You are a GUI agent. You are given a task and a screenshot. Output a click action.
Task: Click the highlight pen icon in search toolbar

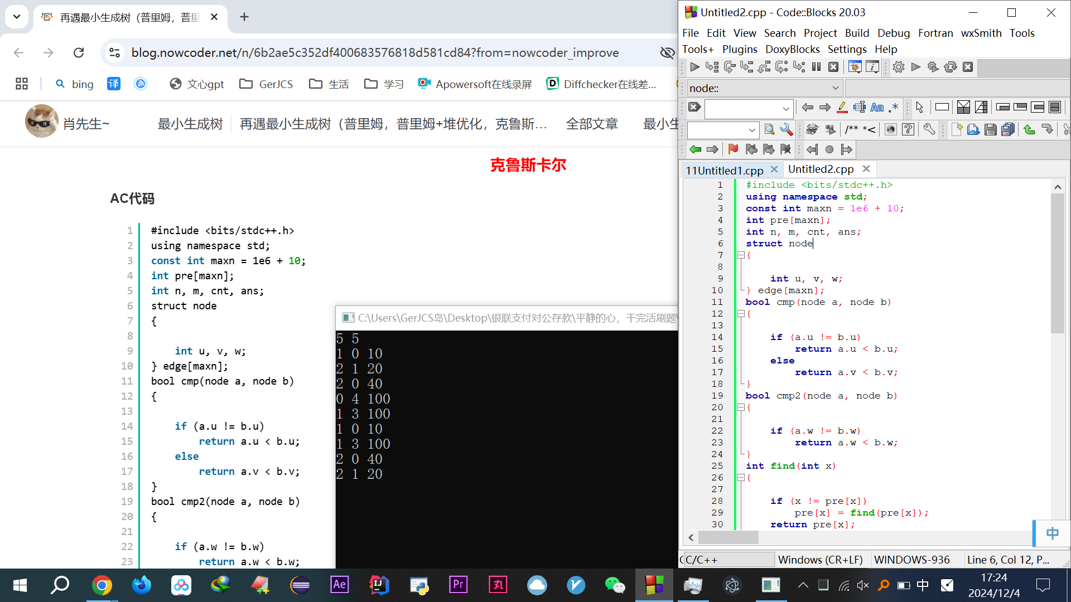tap(842, 107)
